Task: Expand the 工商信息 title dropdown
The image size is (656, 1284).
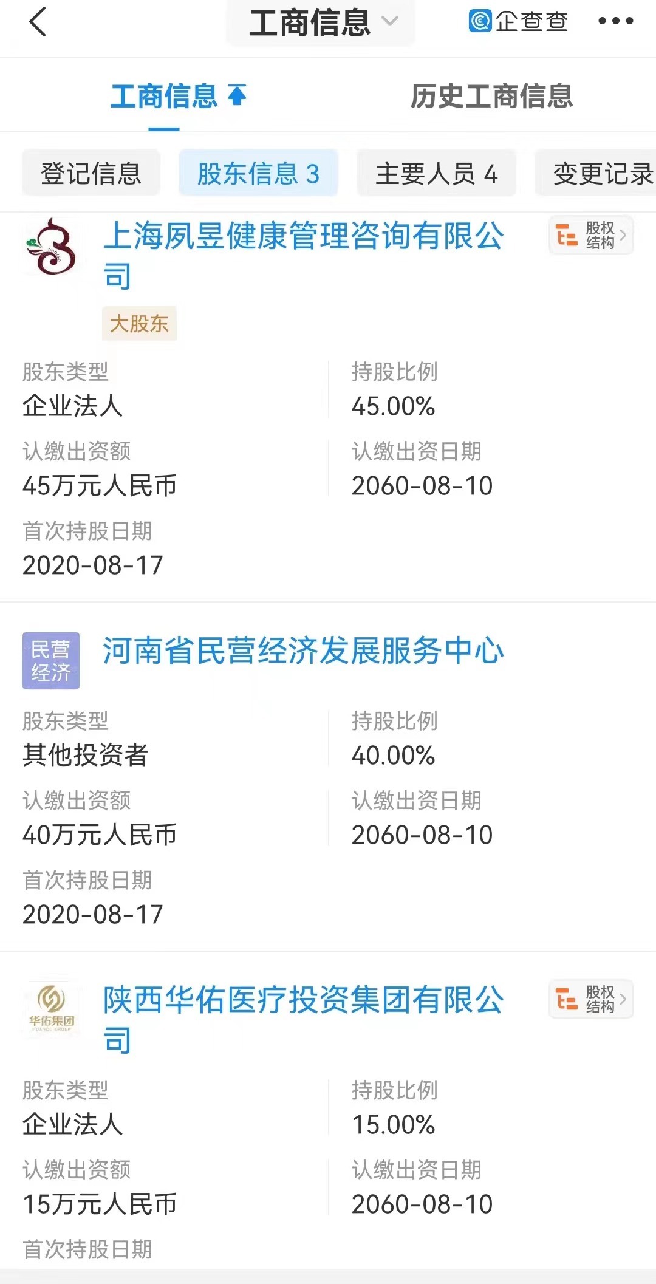Action: 389,21
